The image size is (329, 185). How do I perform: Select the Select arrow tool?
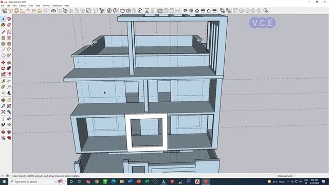pos(3,19)
